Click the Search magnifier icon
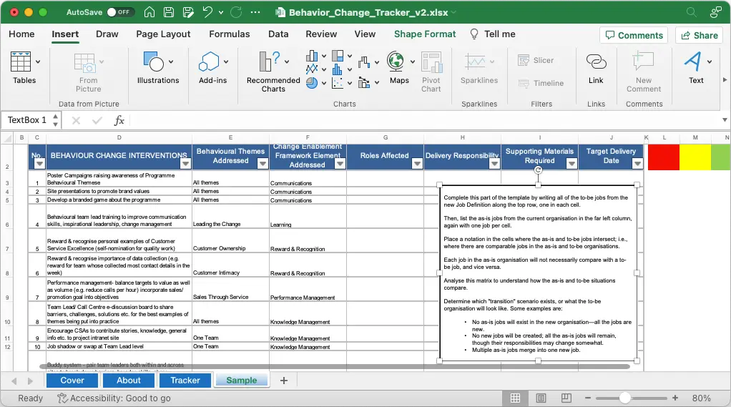 pyautogui.click(x=692, y=12)
